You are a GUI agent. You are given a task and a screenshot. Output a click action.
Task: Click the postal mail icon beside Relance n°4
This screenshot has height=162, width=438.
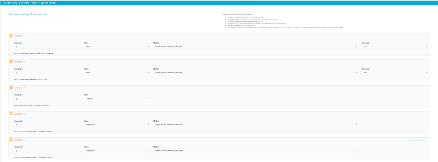pos(11,114)
